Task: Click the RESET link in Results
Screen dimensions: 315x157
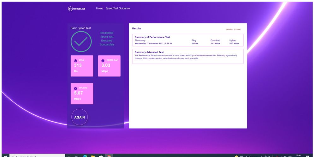Action: tap(229, 30)
